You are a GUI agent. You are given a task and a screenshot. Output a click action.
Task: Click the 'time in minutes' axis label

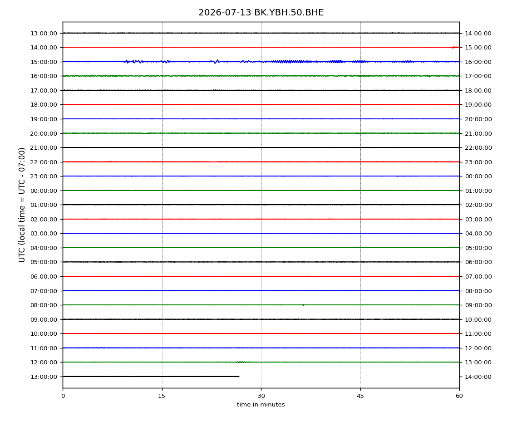coord(261,405)
